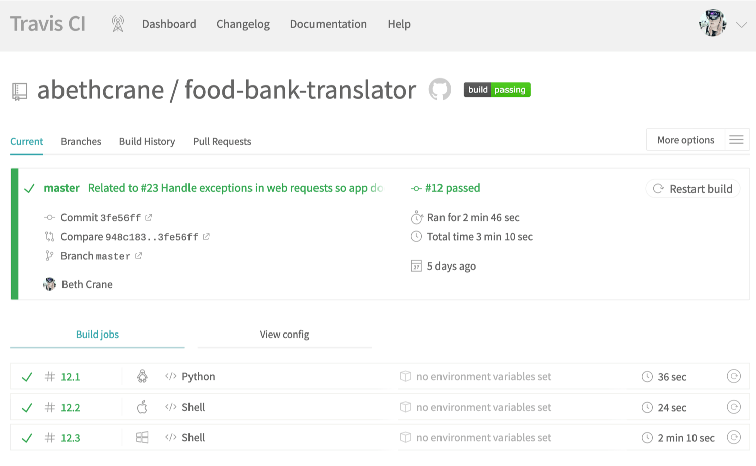756x466 pixels.
Task: Click the build passing badge
Action: 496,89
